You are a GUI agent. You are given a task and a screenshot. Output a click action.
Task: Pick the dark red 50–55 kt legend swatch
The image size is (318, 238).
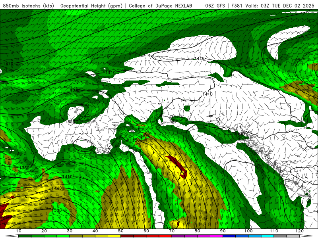tap(127, 236)
